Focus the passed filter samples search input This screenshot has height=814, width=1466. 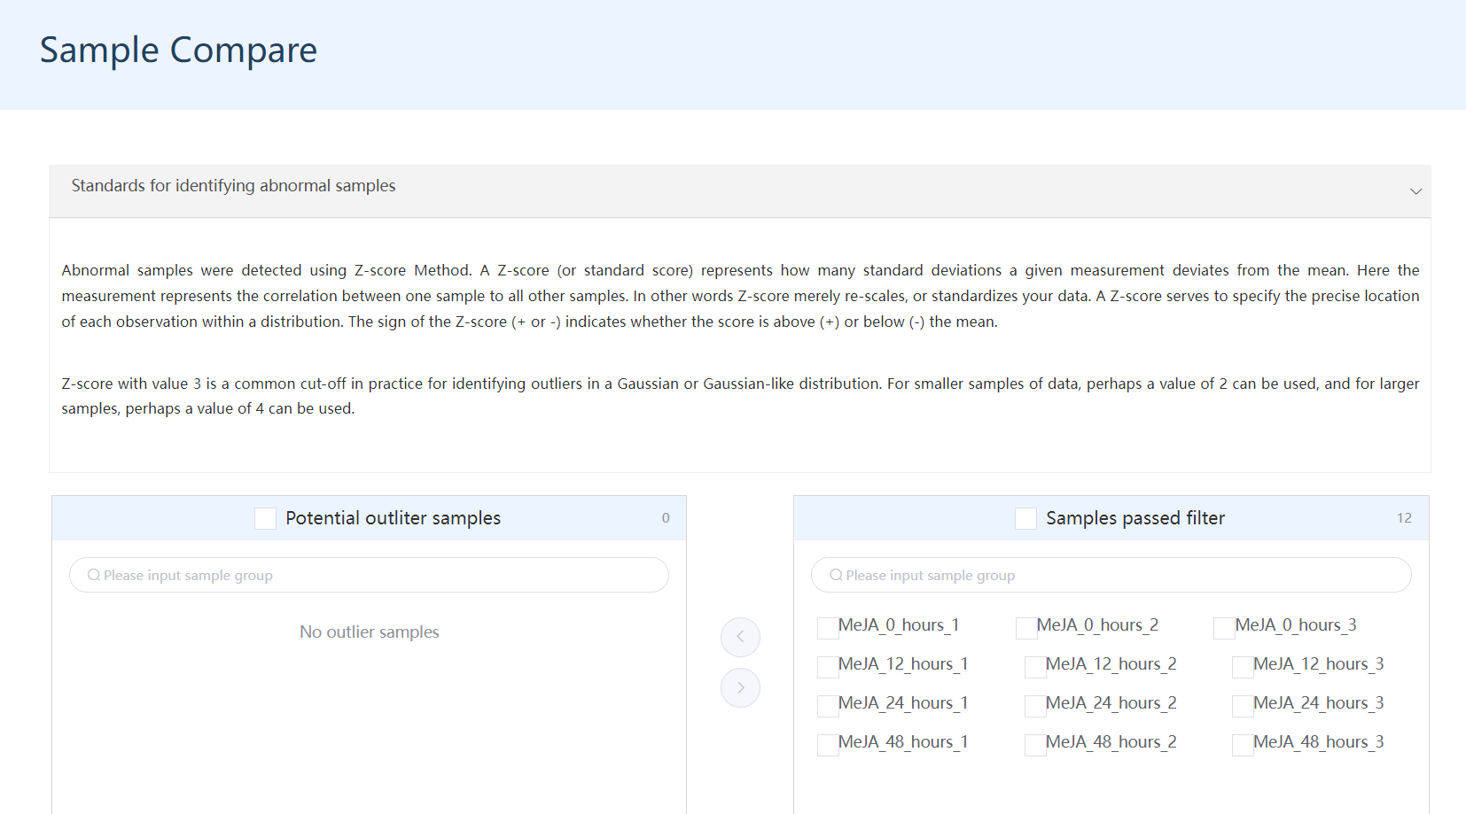coord(1111,575)
